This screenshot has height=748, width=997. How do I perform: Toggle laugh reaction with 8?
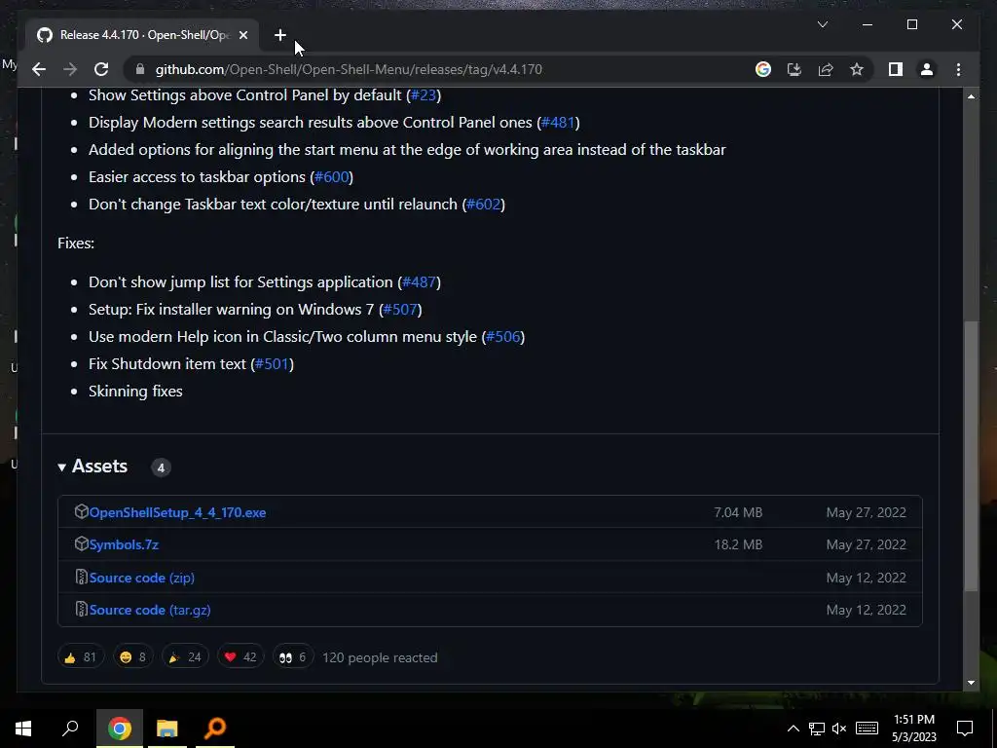[x=132, y=657]
